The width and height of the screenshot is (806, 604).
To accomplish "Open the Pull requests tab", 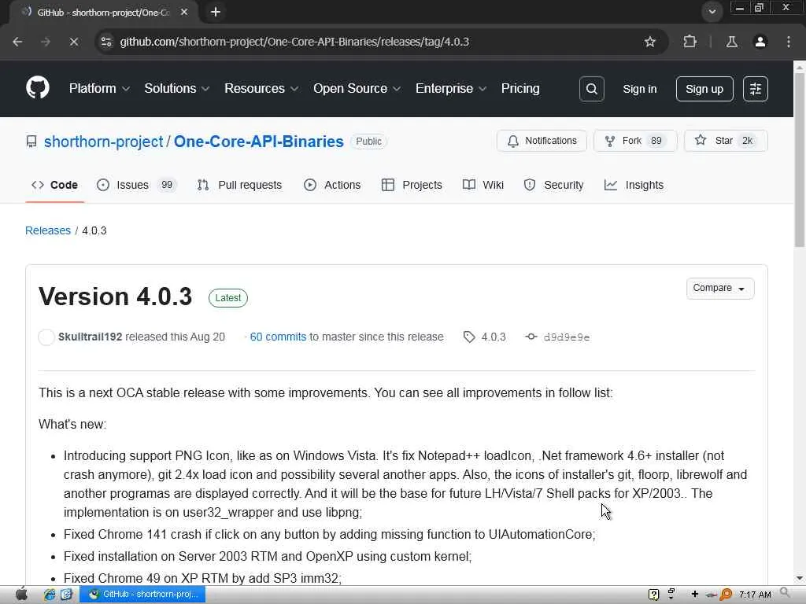I will tap(239, 185).
